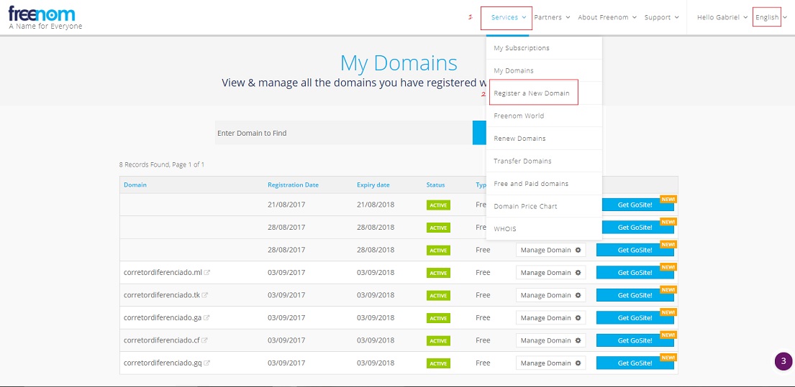Click registration date 21/08/2017

click(x=286, y=205)
